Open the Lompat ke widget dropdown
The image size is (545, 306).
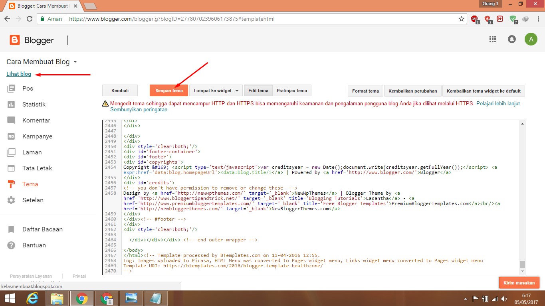pos(216,90)
